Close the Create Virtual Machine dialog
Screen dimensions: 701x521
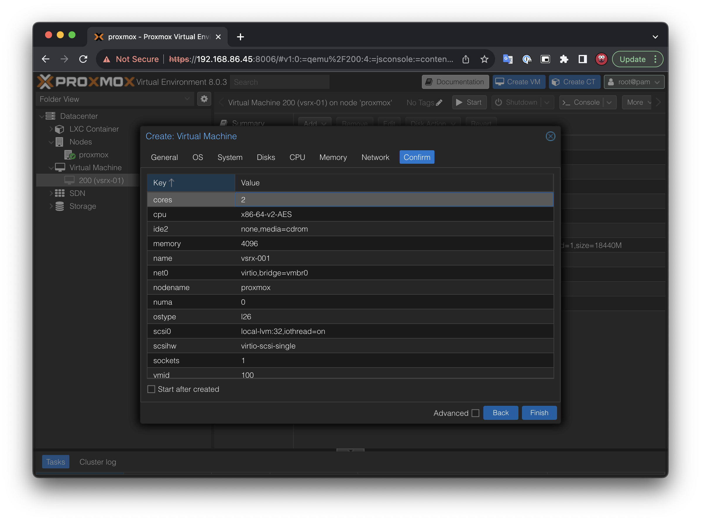point(550,136)
